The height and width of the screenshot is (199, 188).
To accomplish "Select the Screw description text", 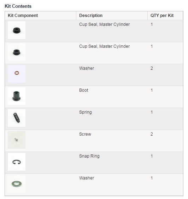I will (85, 134).
